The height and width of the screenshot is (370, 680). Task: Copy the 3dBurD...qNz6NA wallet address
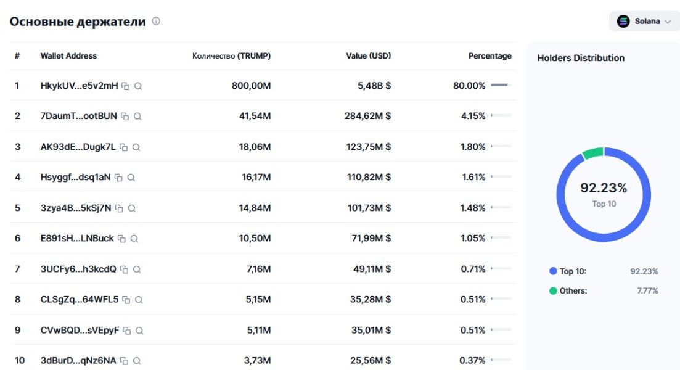click(124, 361)
